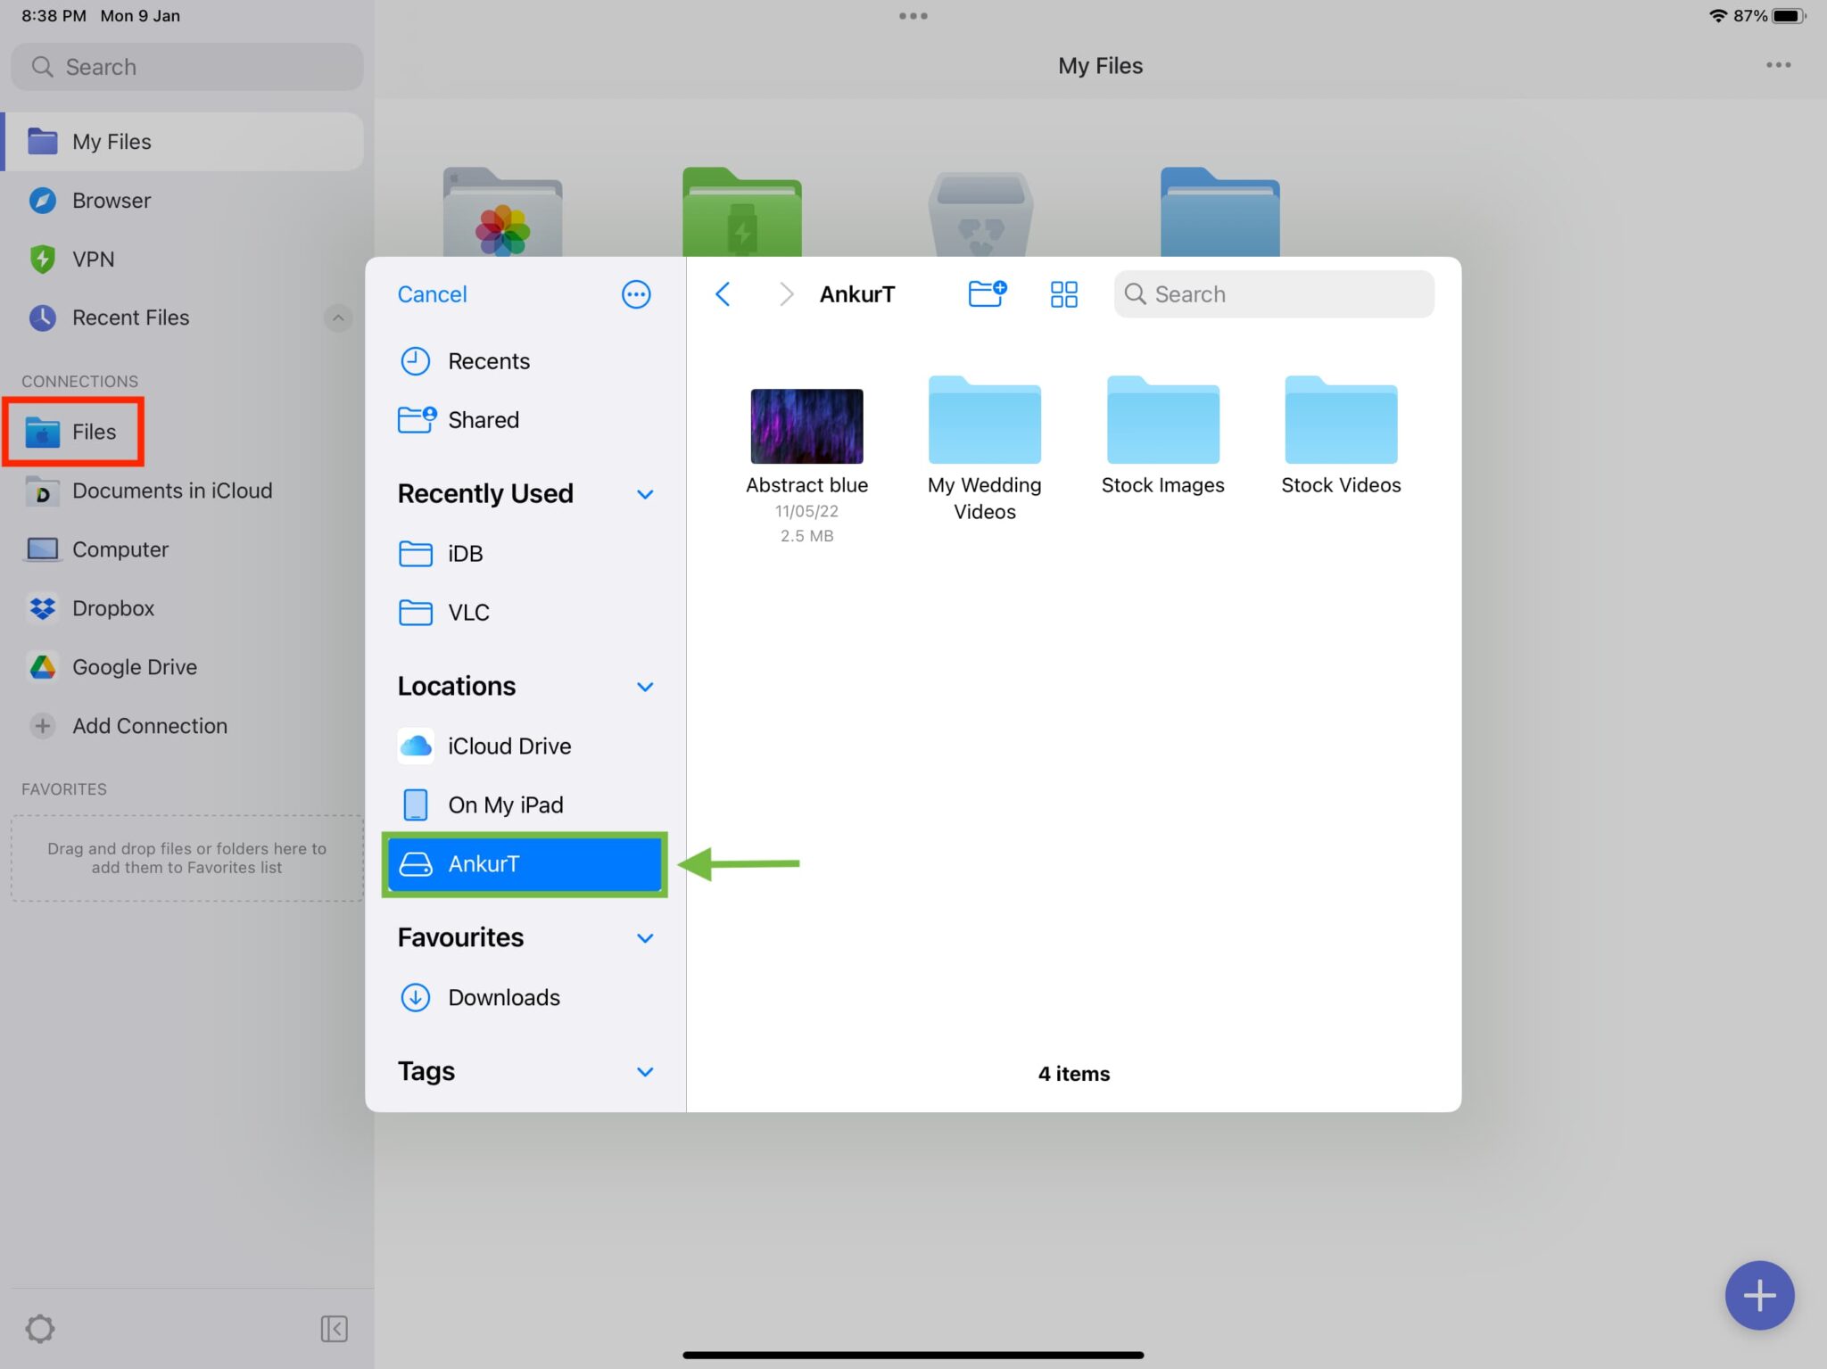
Task: Click the sidebar Search field
Action: 187,67
